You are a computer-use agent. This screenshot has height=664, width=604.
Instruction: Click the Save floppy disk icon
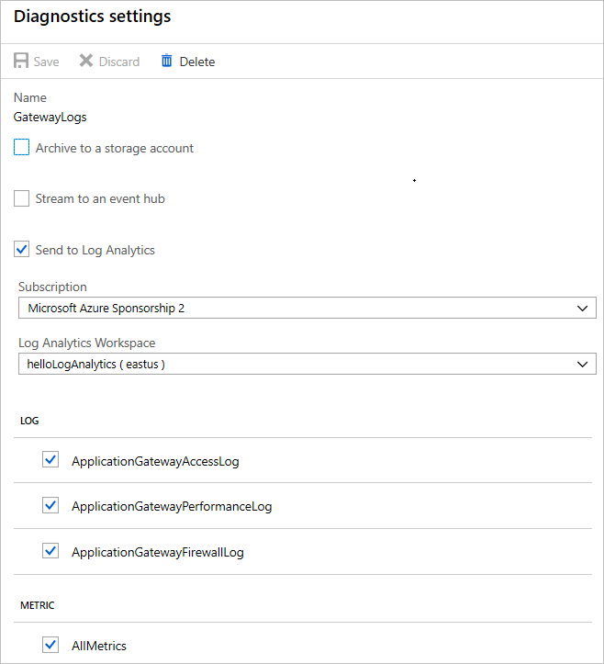coord(21,62)
